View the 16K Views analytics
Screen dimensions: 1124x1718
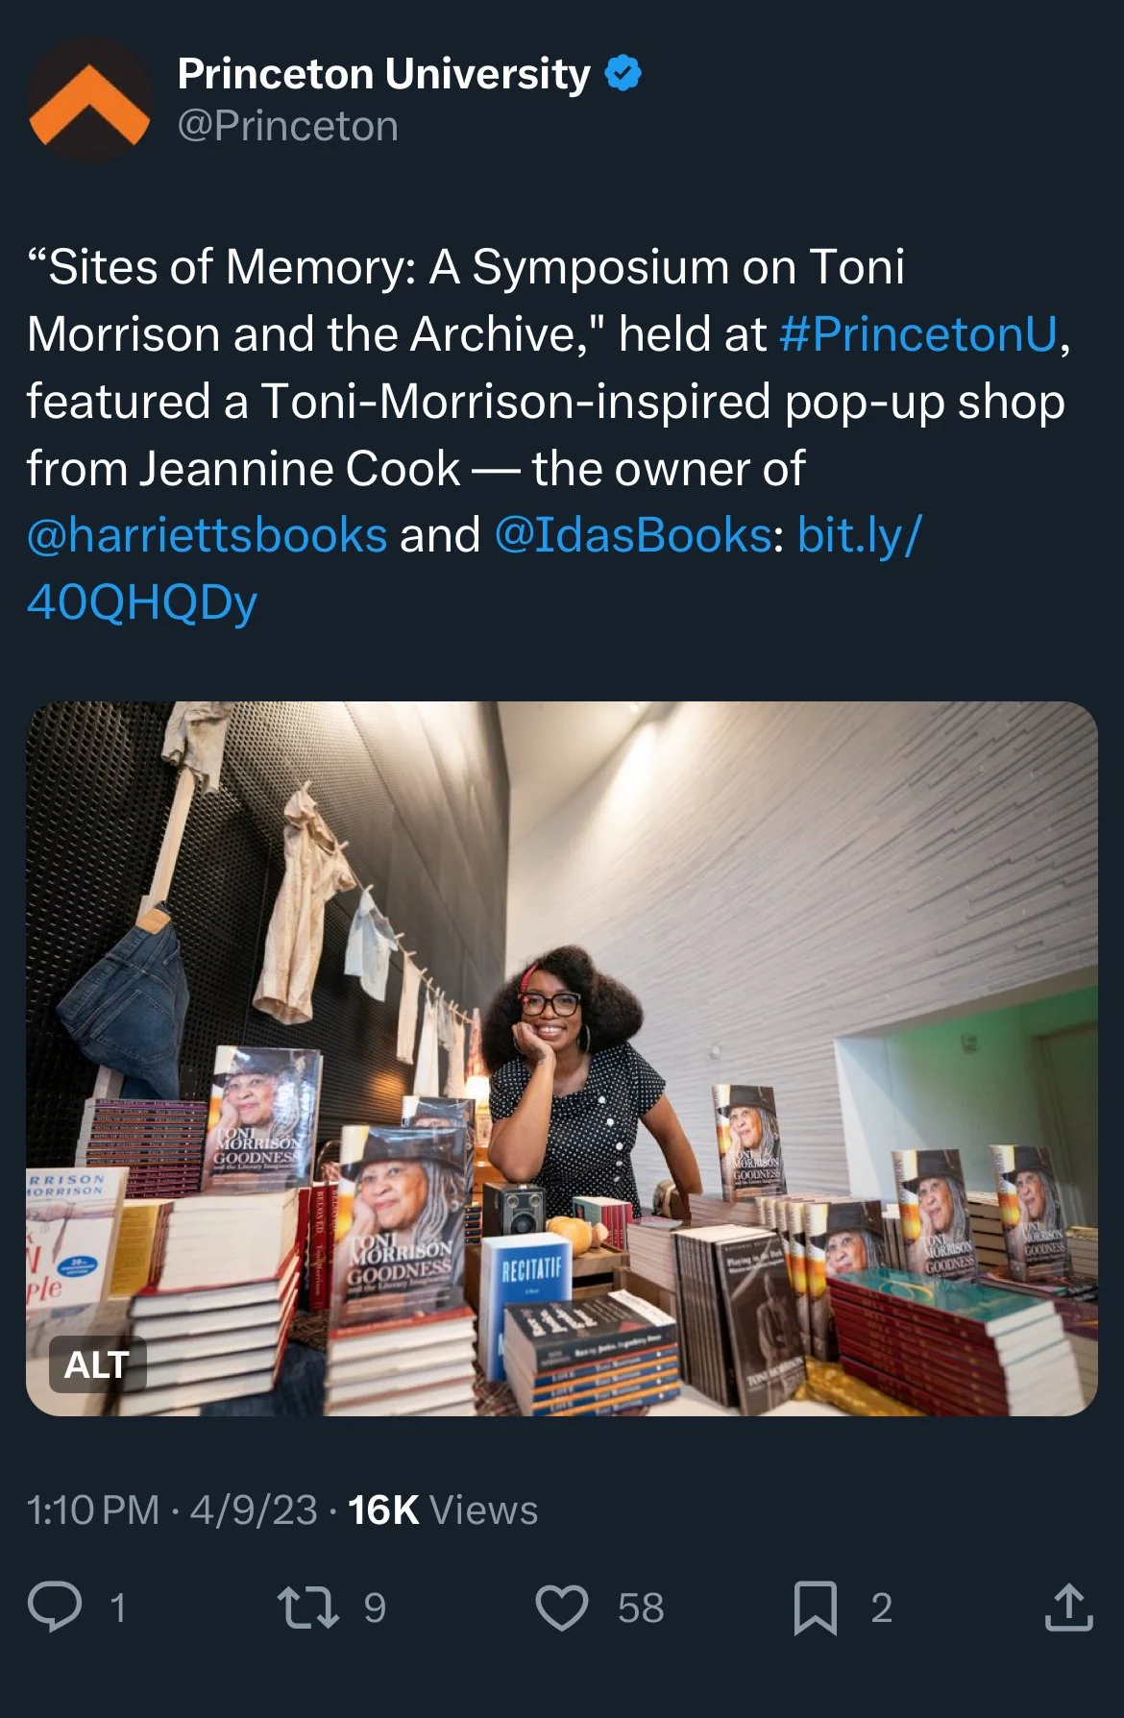(x=443, y=1509)
